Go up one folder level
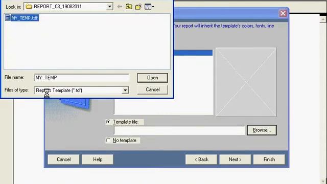Viewport: 327px width, 184px height. (129, 7)
